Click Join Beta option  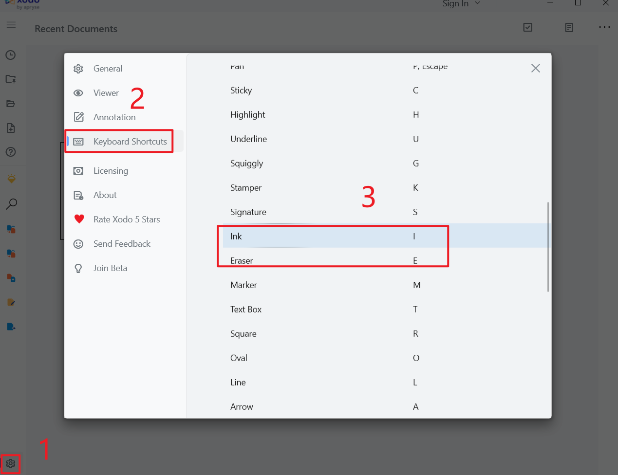[124, 268]
